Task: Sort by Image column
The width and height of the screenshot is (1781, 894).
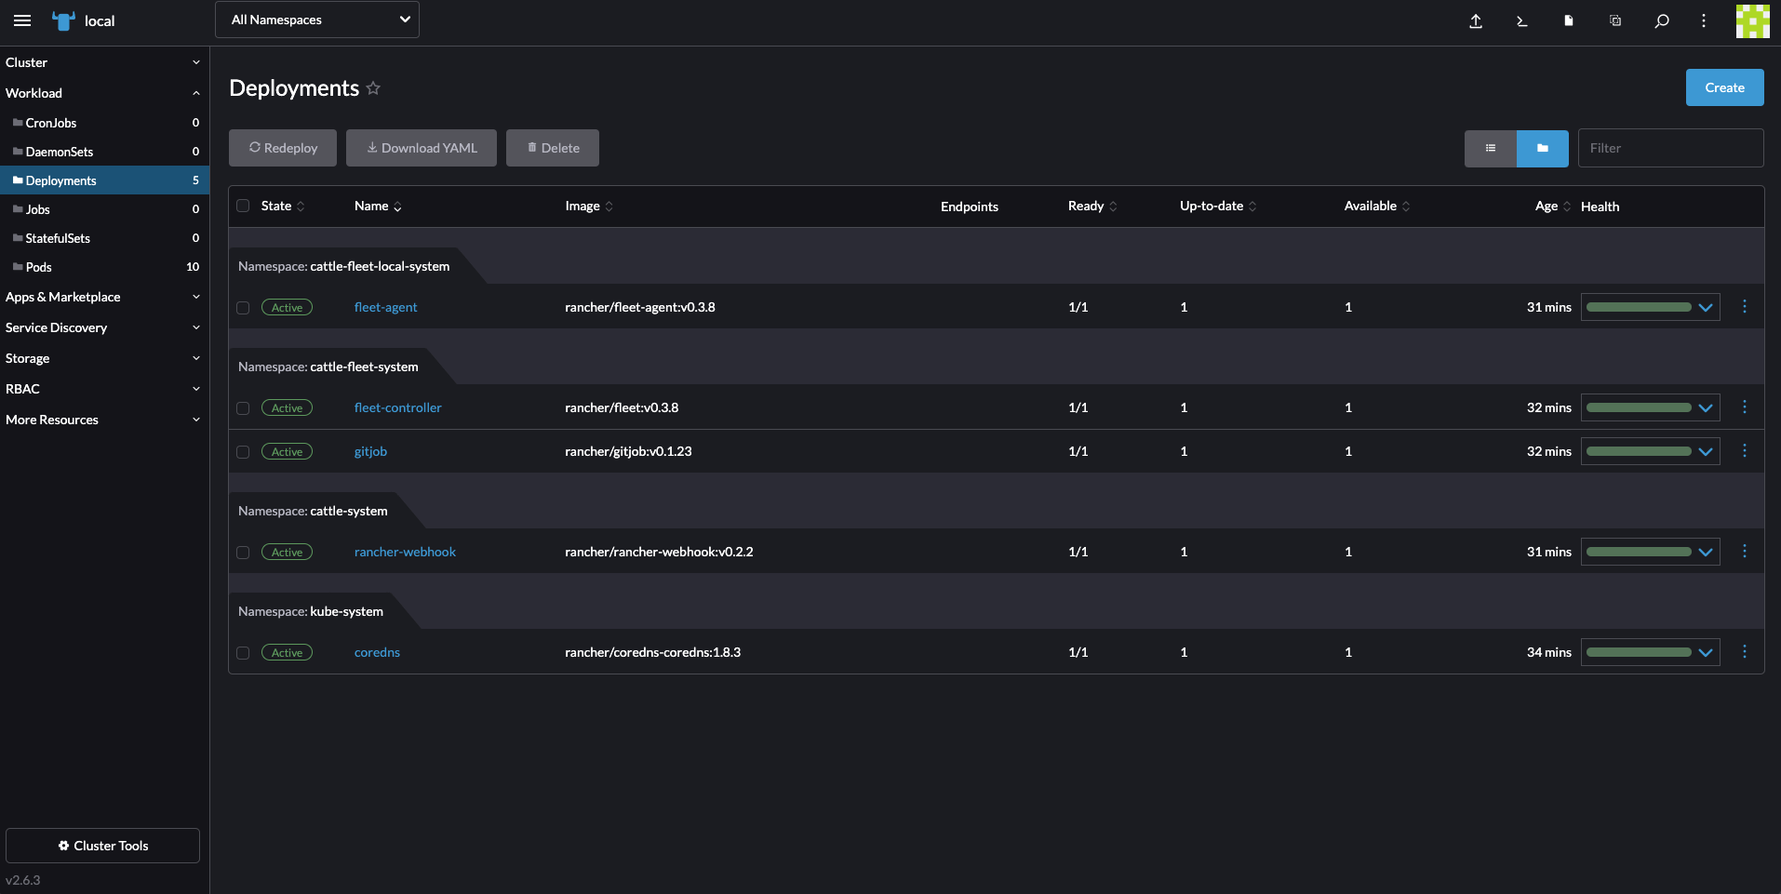Action: click(x=589, y=207)
